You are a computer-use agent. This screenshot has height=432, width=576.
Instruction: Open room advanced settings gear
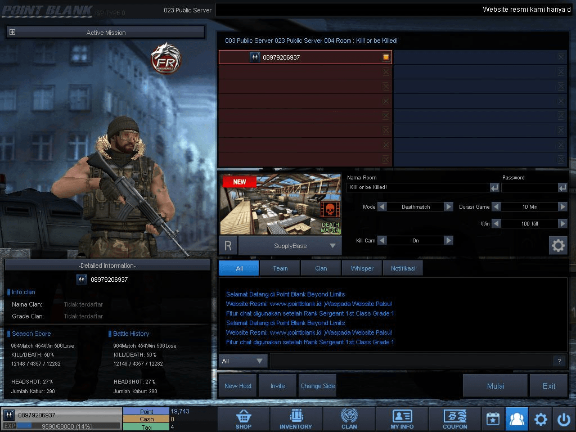pos(558,245)
